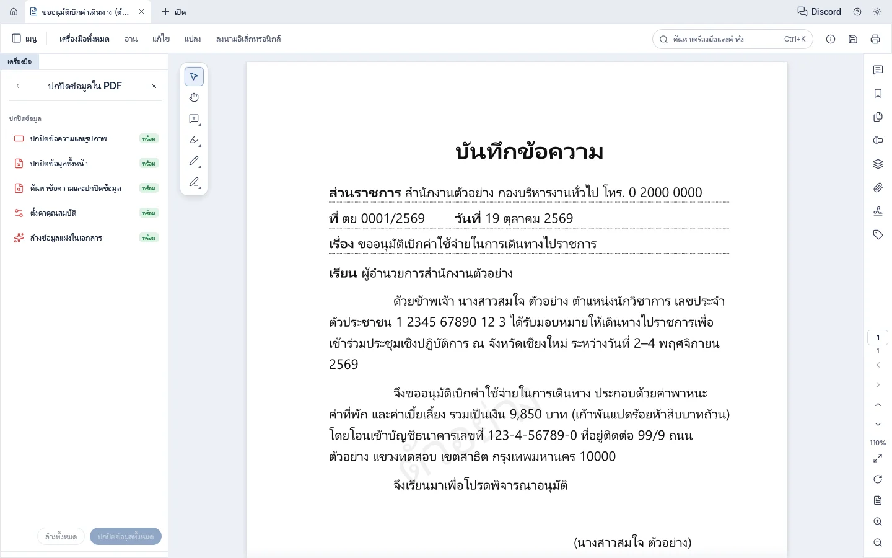Viewport: 892px width, 558px height.
Task: Open the layers panel
Action: (878, 164)
